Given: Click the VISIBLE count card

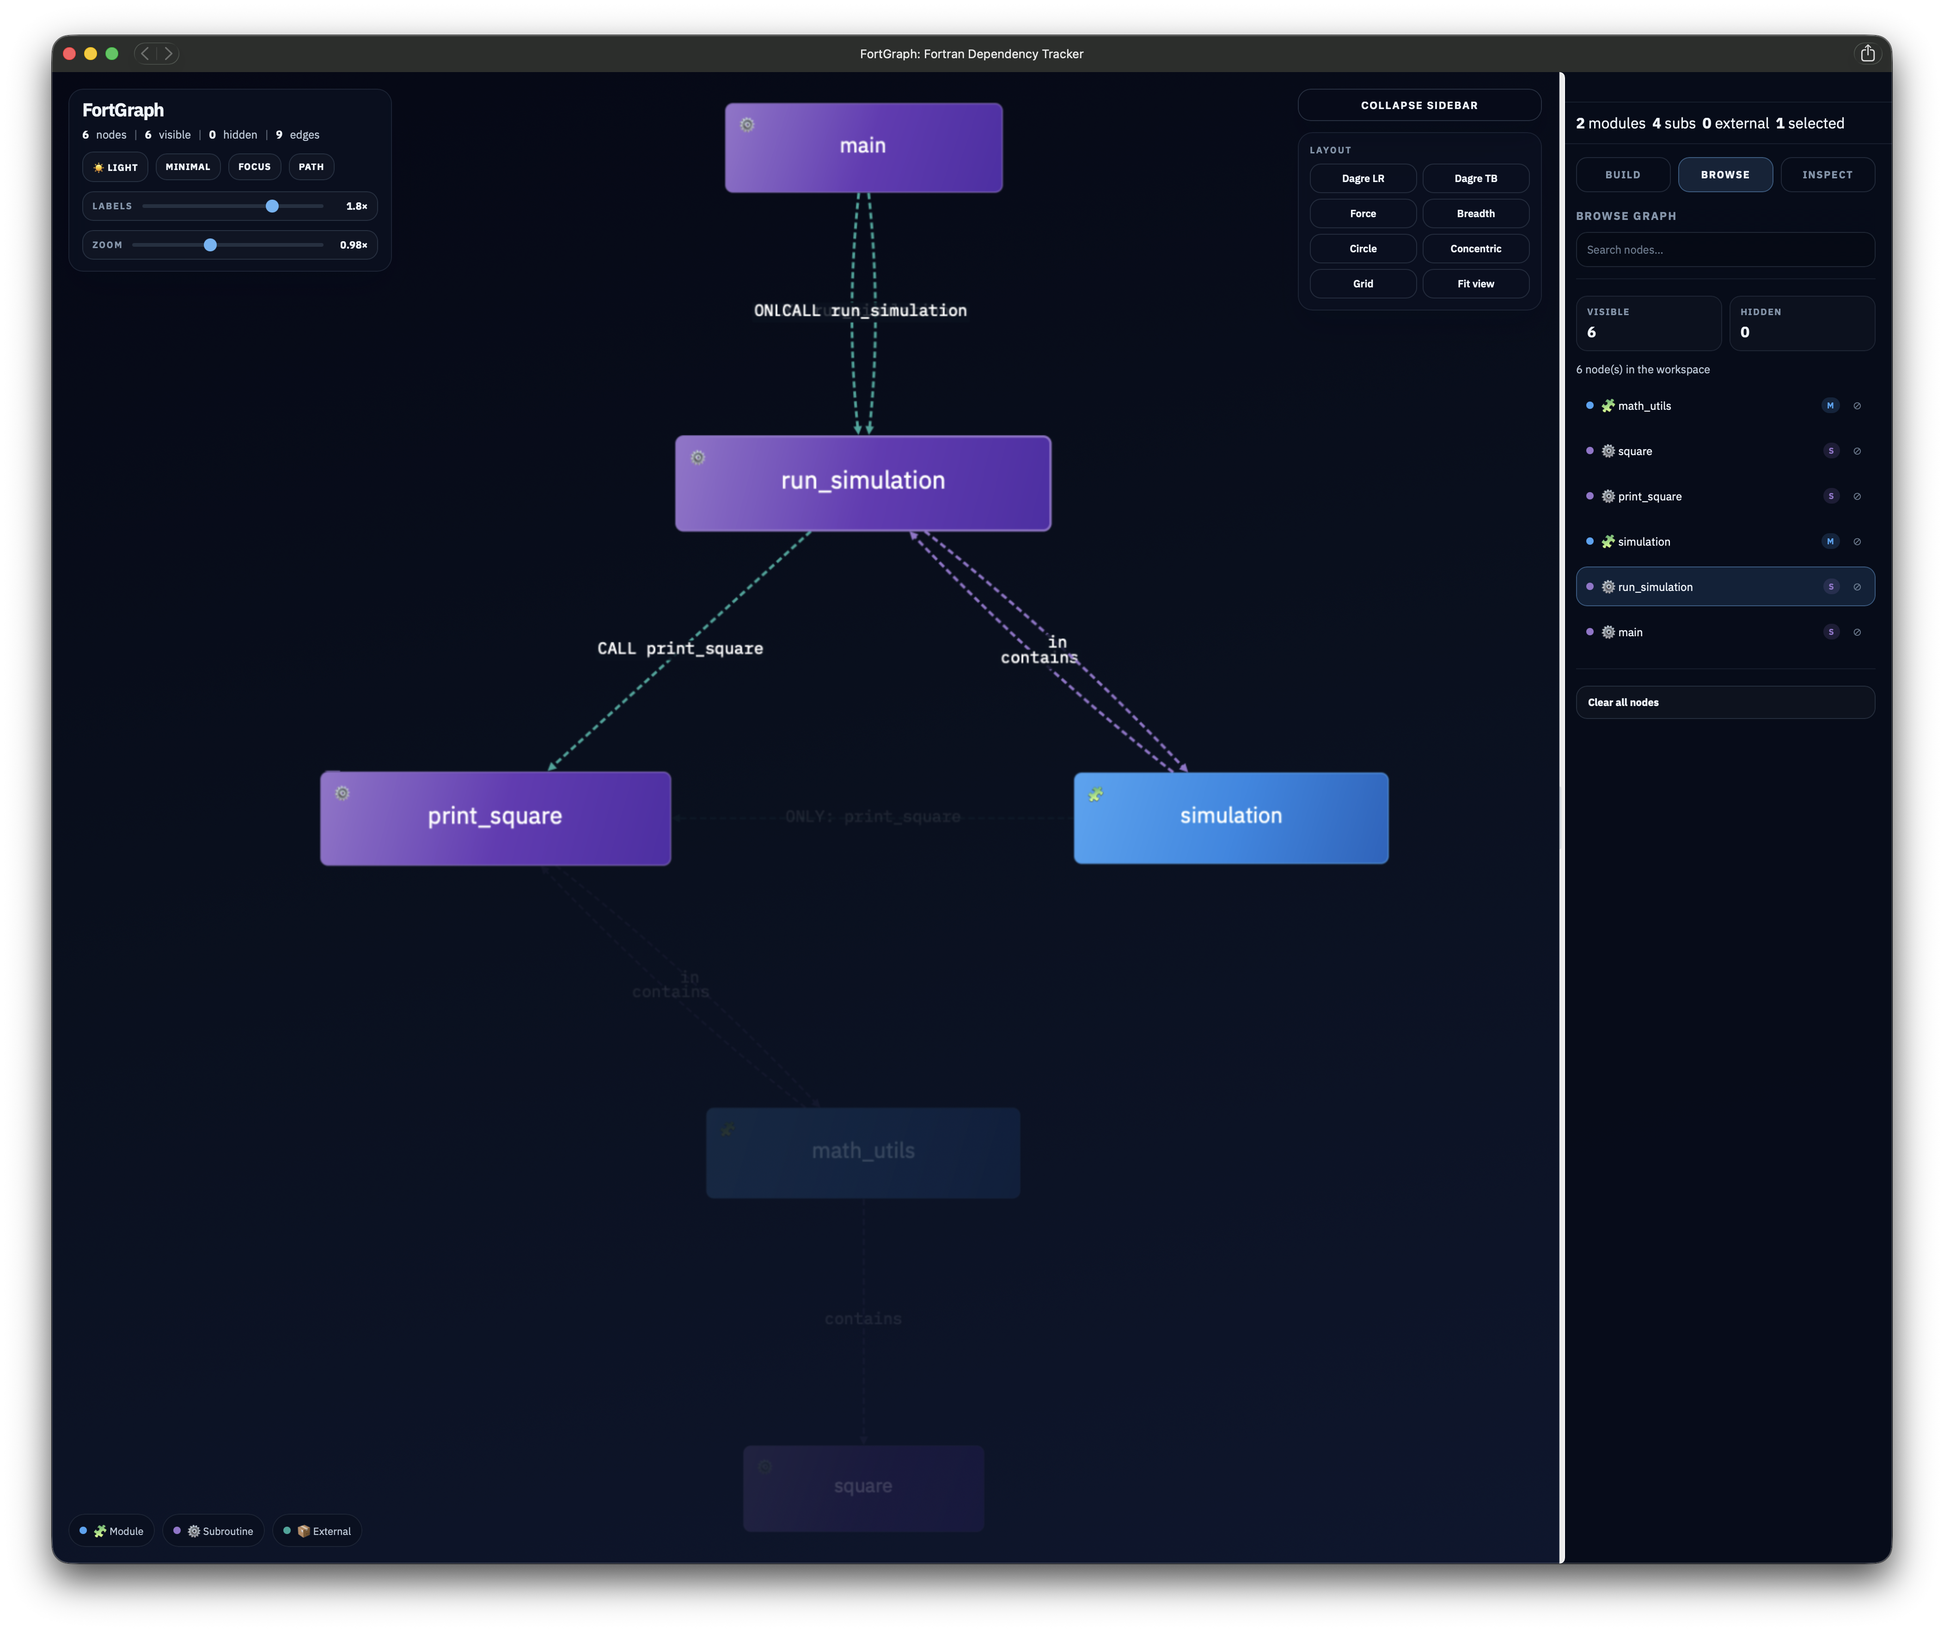Looking at the screenshot, I should tap(1648, 323).
